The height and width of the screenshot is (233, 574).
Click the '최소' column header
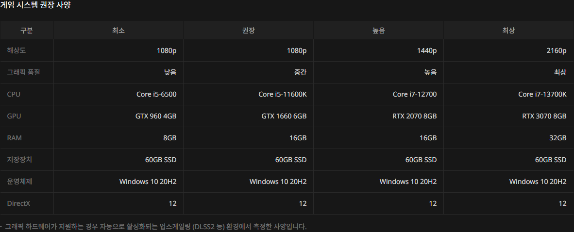(x=118, y=31)
